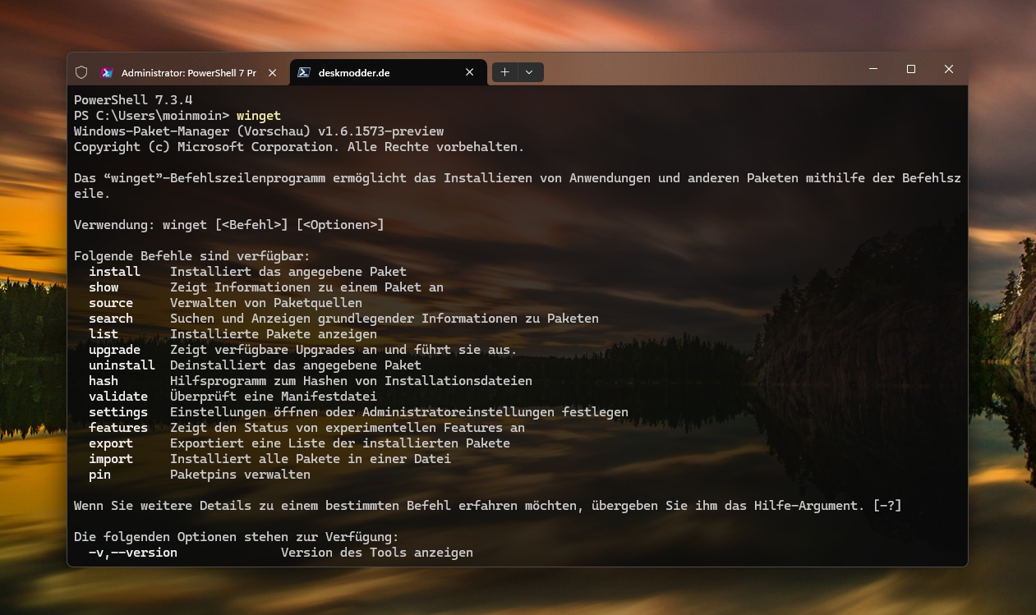The height and width of the screenshot is (615, 1036).
Task: Click the shield icon in the tab bar
Action: pyautogui.click(x=81, y=72)
